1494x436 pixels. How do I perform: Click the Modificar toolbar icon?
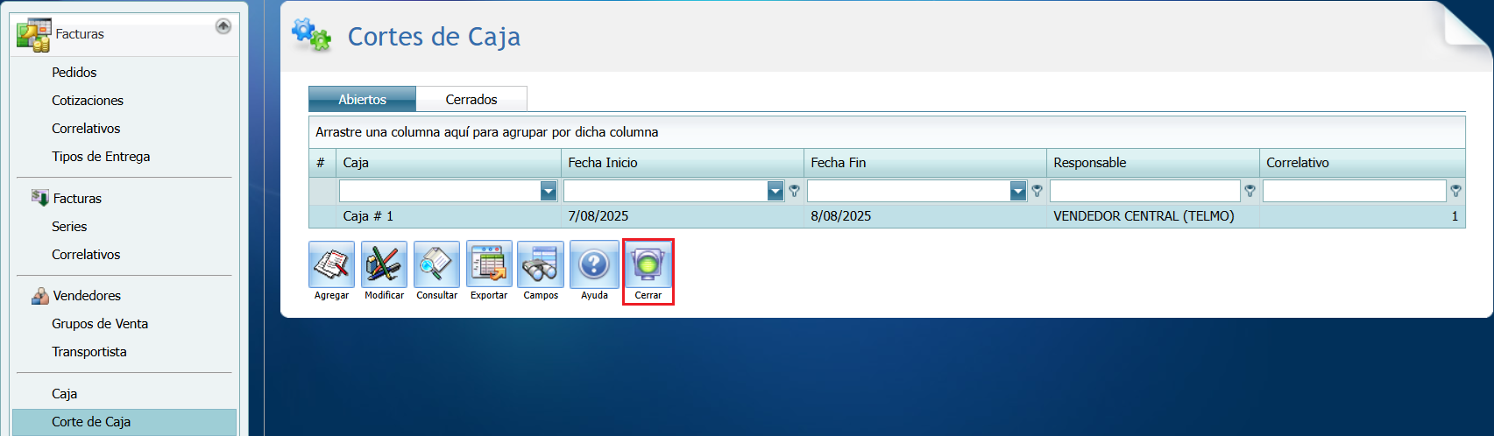click(384, 264)
